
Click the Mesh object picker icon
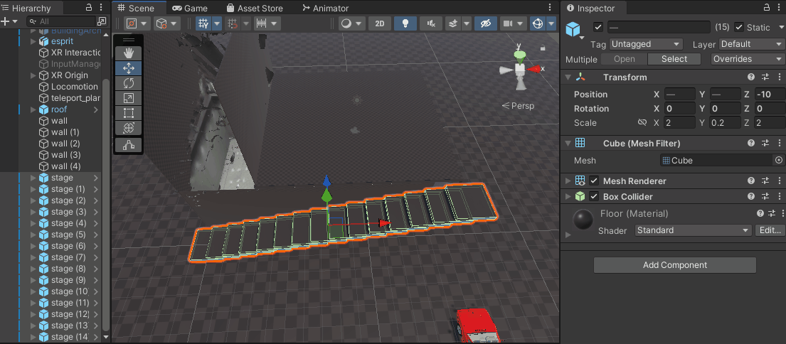tap(778, 161)
